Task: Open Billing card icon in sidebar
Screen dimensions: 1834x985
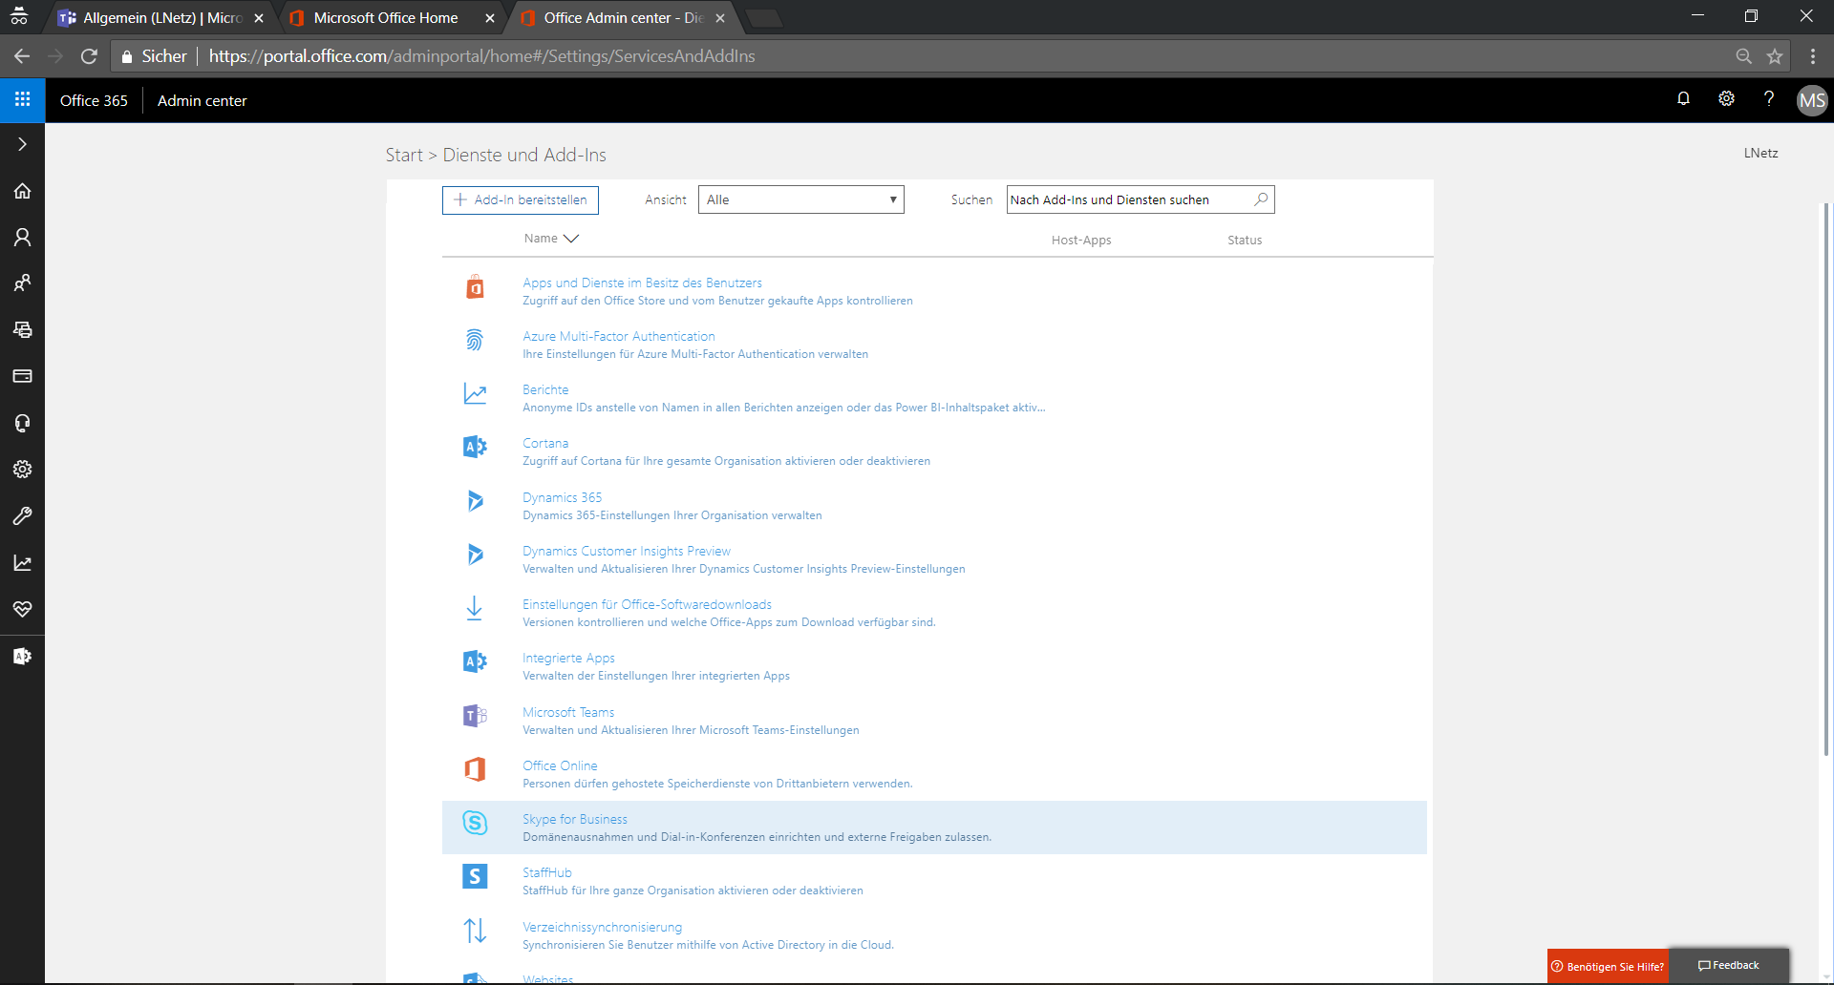Action: [22, 376]
